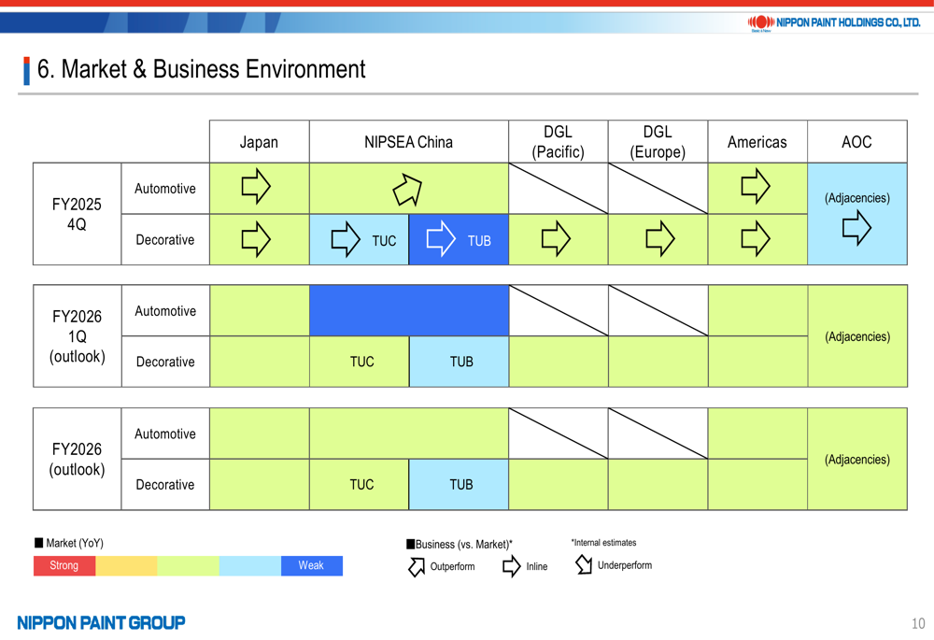This screenshot has height=640, width=934.
Task: Select the NIPSEA China Automotive outperform arrow
Action: (407, 190)
